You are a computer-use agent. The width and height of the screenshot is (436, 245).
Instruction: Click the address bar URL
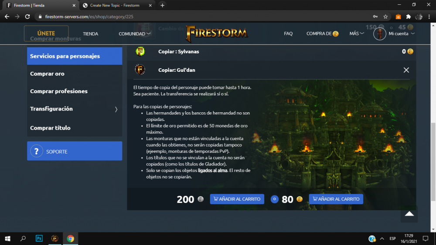pos(89,17)
